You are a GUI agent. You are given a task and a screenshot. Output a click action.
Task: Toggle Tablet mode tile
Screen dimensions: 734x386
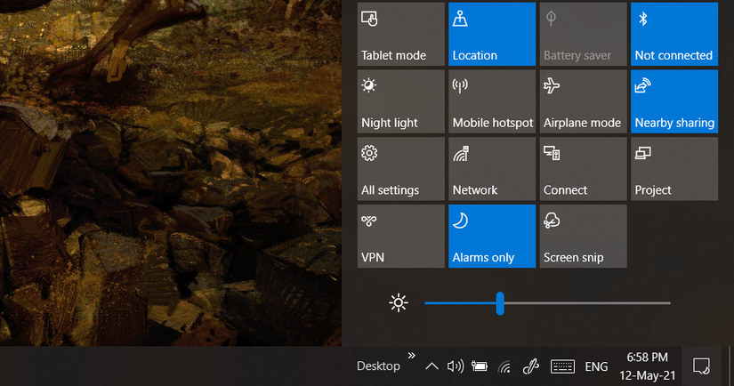point(400,34)
